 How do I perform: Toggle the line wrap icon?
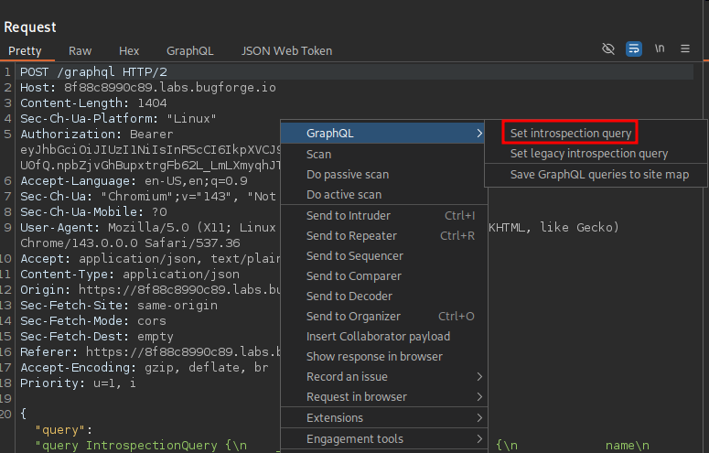click(x=634, y=49)
